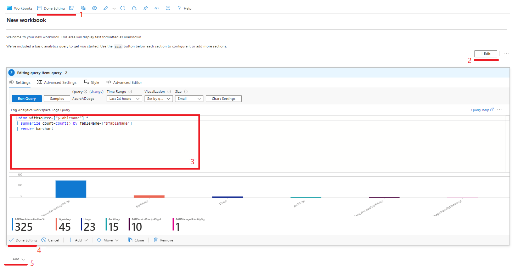The image size is (512, 268).
Task: Open workbook settings gear in top toolbar
Action: [x=94, y=8]
